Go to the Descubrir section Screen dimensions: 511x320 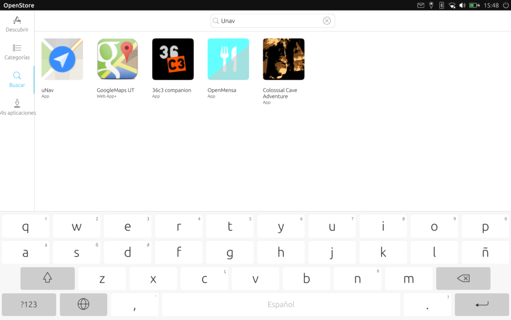coord(17,24)
